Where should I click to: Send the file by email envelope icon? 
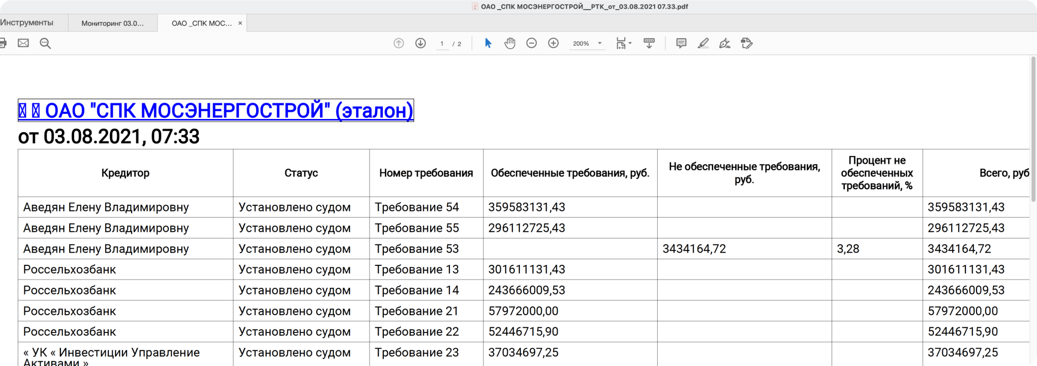click(23, 43)
